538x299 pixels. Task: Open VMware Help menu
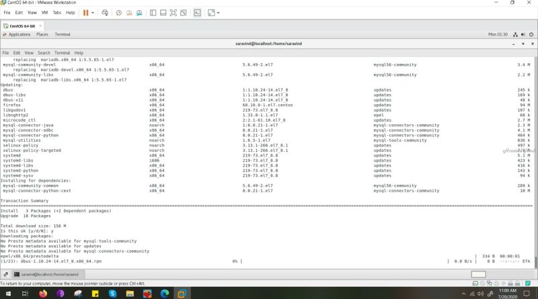(x=71, y=13)
